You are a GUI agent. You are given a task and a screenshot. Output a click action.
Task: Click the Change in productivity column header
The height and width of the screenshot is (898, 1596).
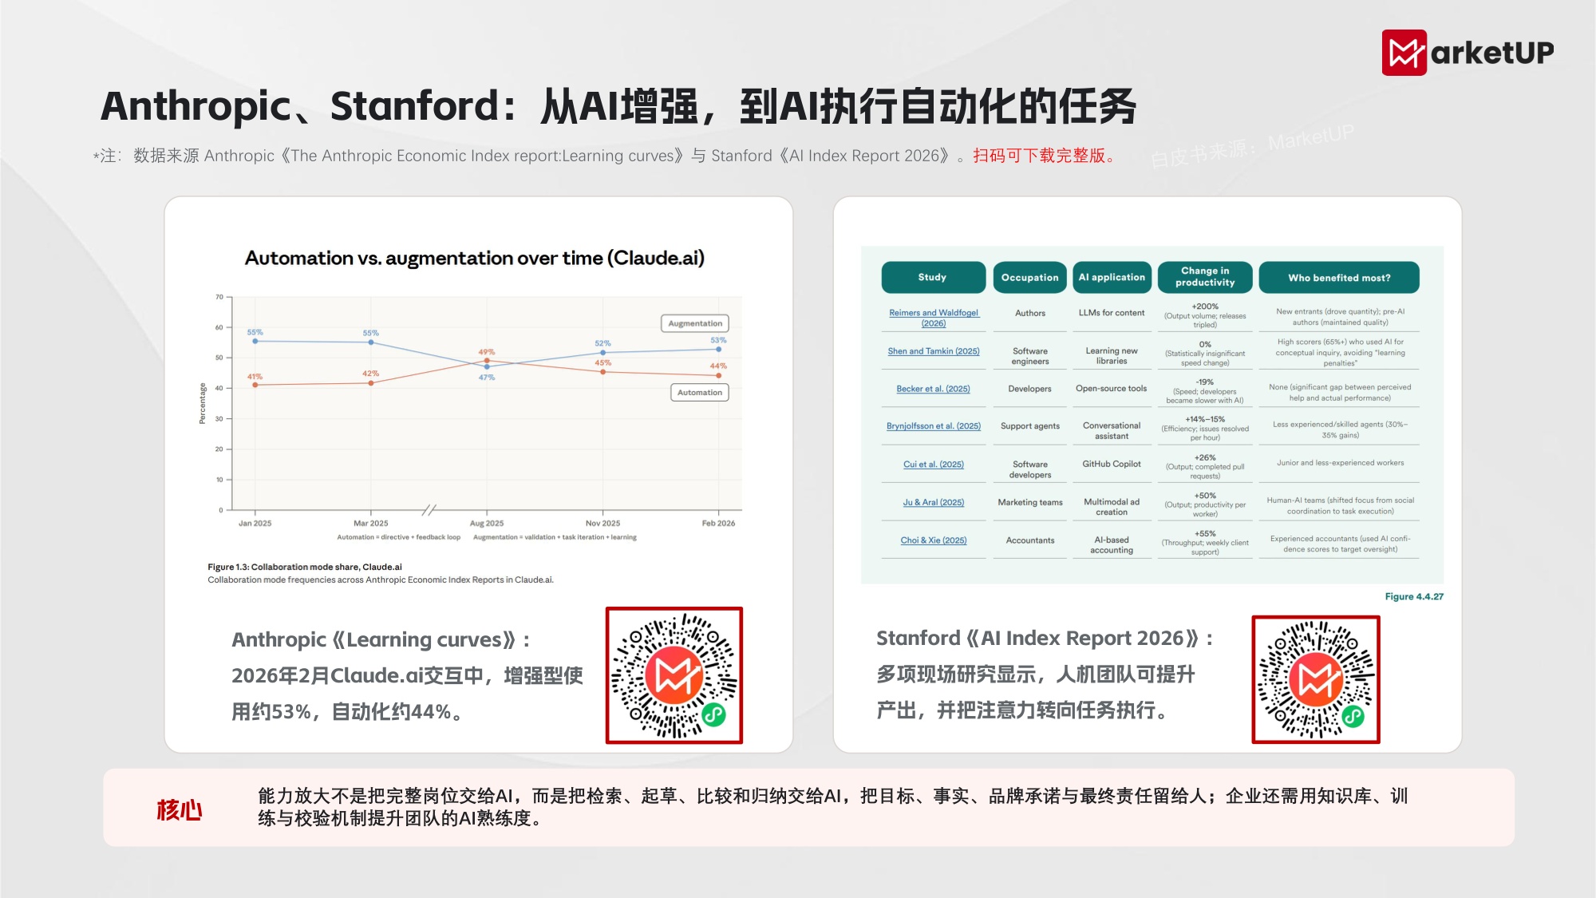click(1205, 277)
